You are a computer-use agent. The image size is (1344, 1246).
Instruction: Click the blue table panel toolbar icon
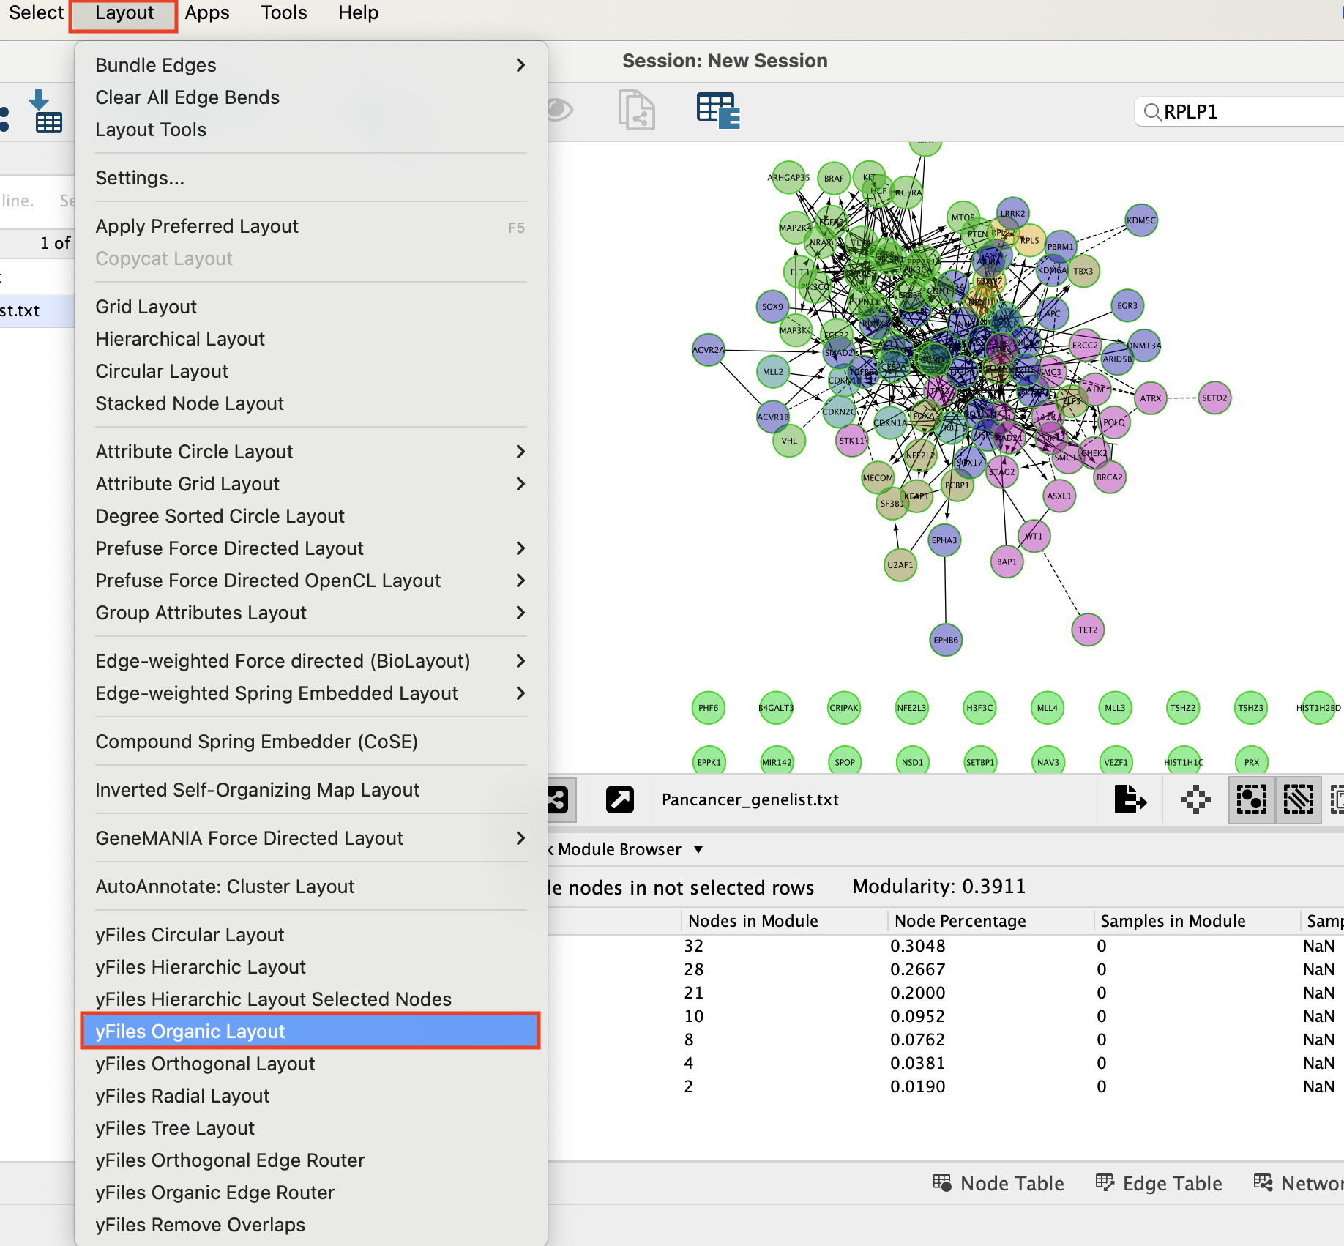click(717, 111)
